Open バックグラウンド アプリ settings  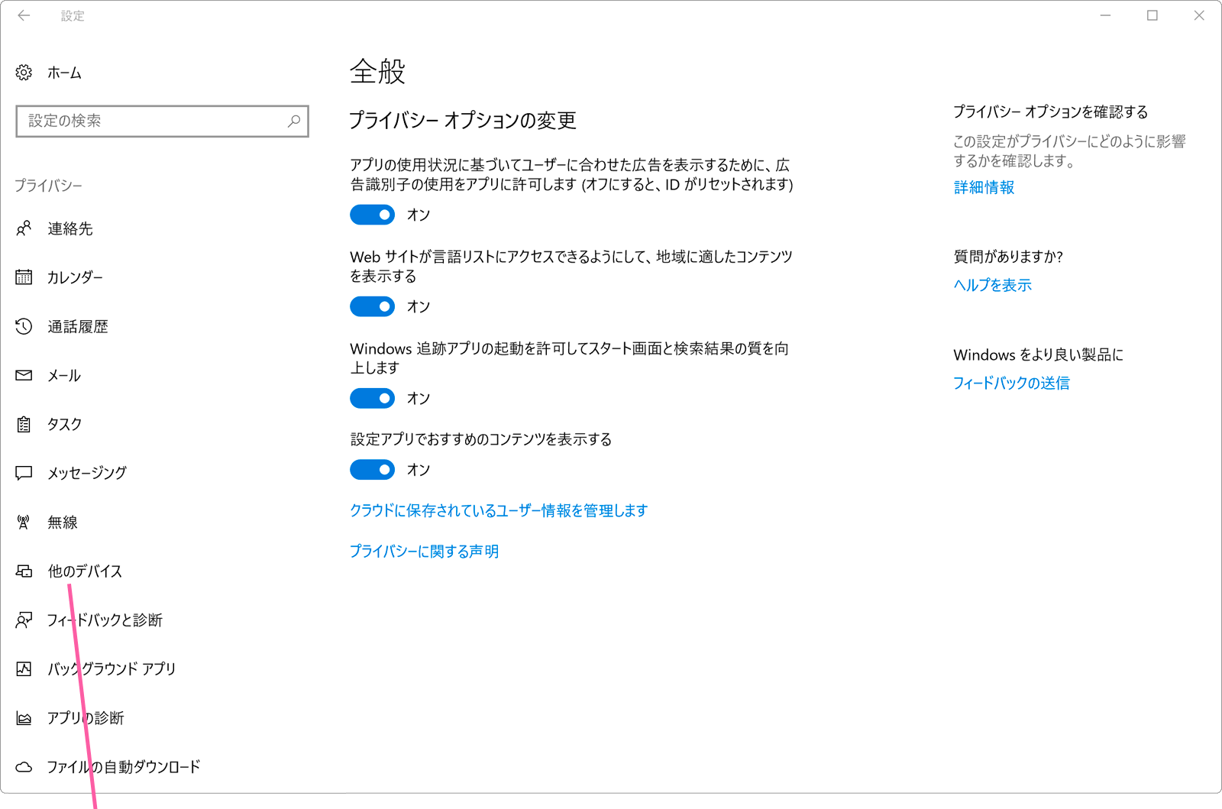(112, 668)
